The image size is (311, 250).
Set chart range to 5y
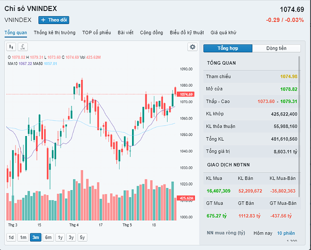(x=82, y=237)
